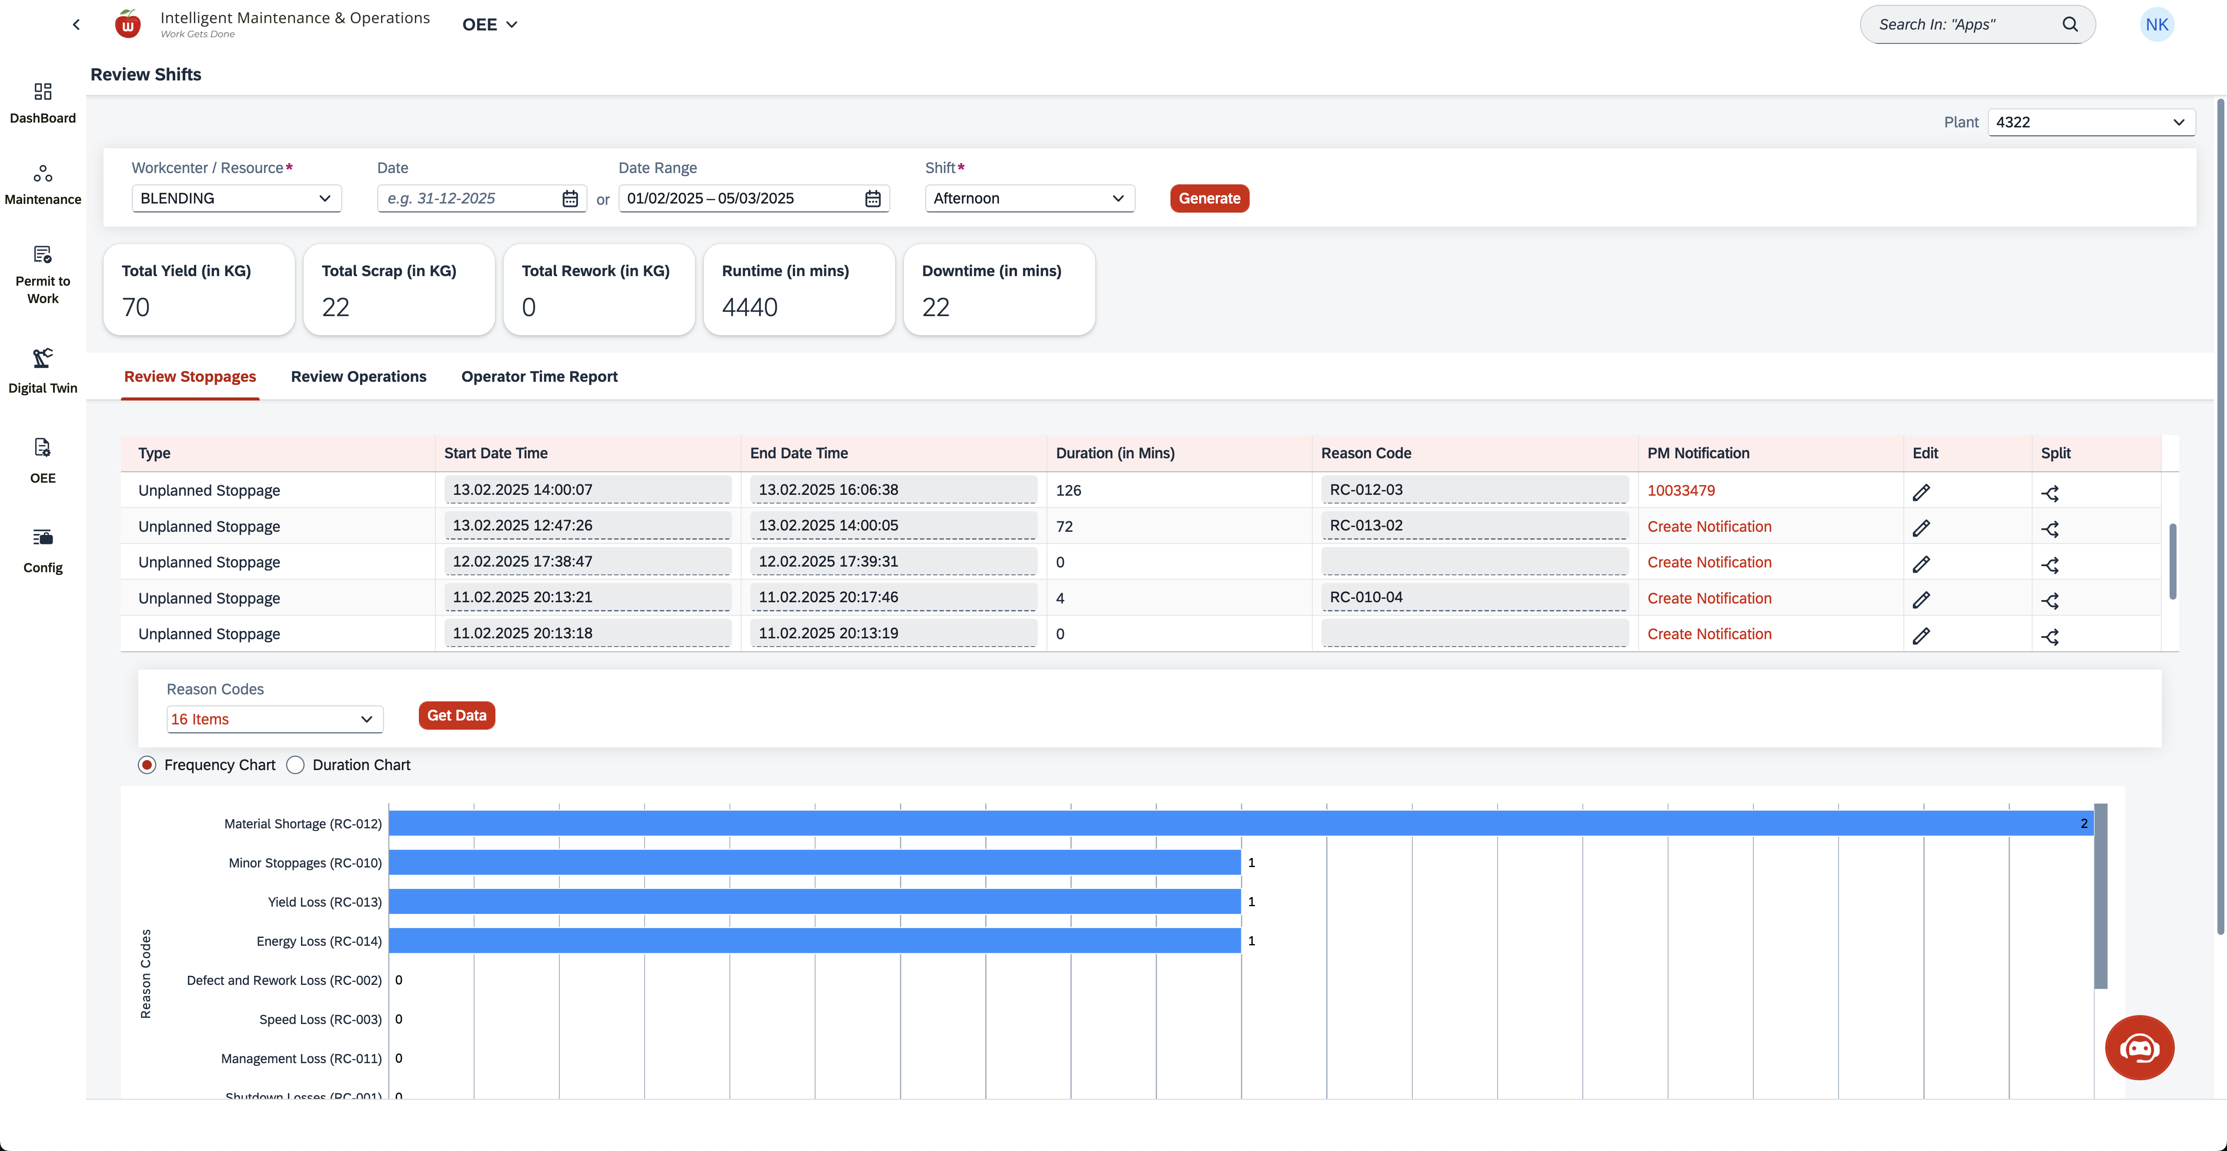The width and height of the screenshot is (2227, 1151).
Task: Edit the stoppage starting 11.02.2025 20:13:18
Action: tap(1921, 636)
